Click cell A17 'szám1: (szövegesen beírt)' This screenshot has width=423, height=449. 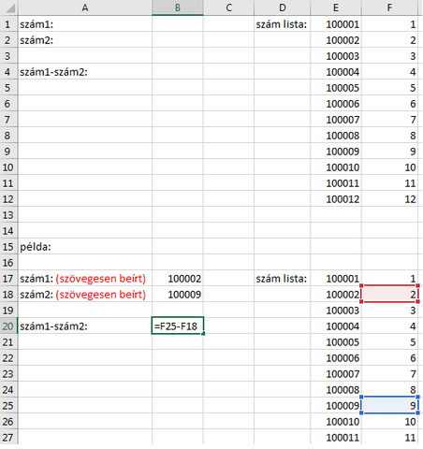click(x=85, y=279)
